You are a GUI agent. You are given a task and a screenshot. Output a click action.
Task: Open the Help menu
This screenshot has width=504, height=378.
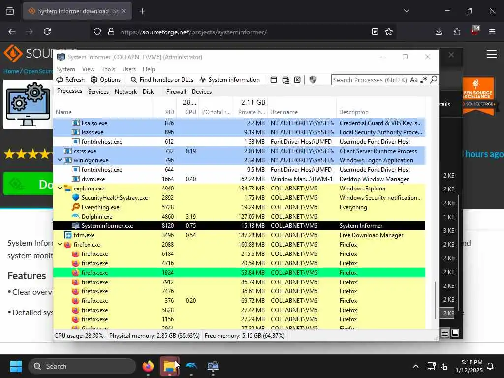149,69
